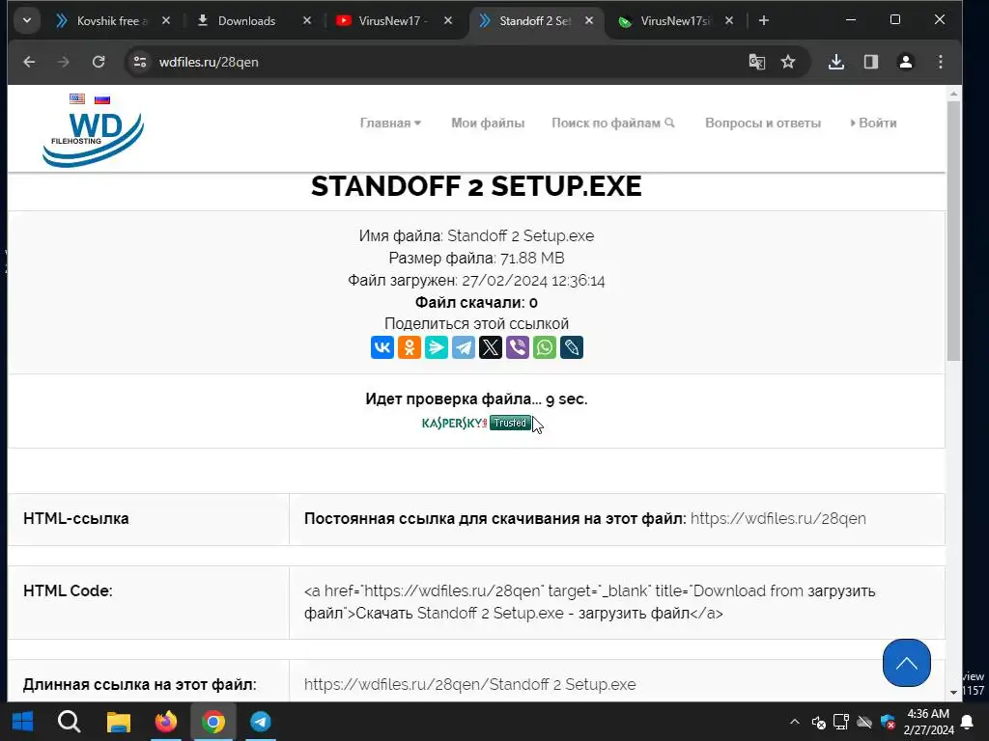Screen dimensions: 989x741
Task: Share link via VK icon
Action: coord(382,347)
